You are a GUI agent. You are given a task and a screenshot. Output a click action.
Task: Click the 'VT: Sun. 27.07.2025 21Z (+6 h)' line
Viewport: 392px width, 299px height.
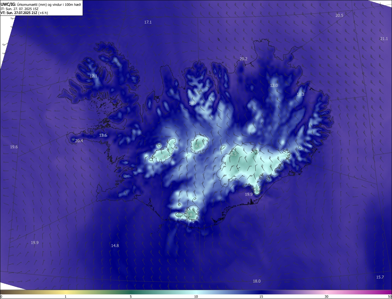click(24, 13)
